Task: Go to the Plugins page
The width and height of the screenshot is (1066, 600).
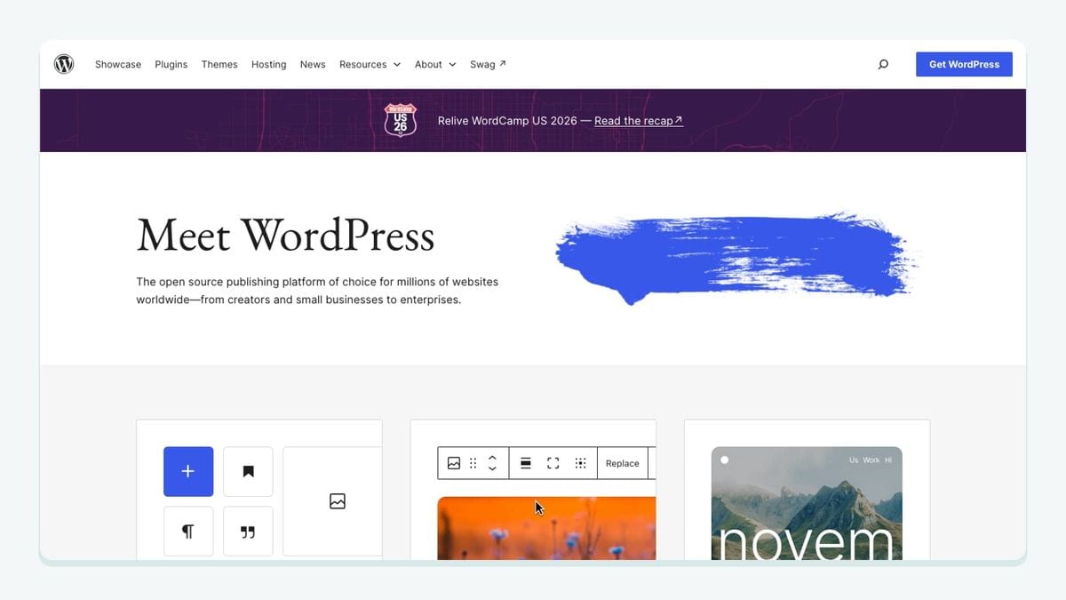Action: tap(171, 64)
